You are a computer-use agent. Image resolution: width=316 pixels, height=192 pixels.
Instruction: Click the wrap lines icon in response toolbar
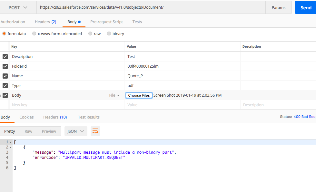coord(95,131)
